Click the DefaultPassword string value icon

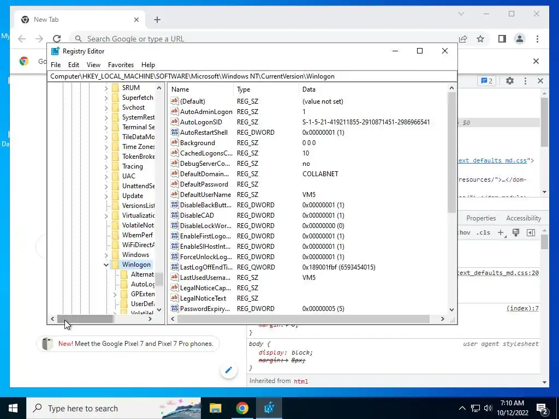174,184
